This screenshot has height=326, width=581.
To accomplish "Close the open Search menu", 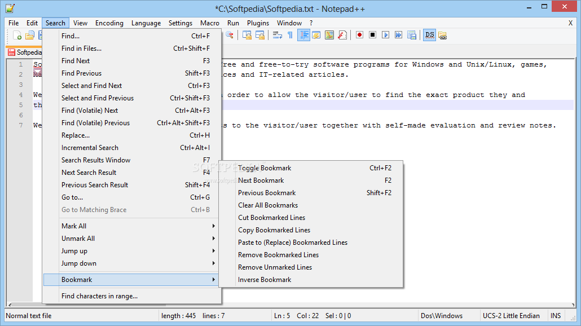I will (x=55, y=23).
